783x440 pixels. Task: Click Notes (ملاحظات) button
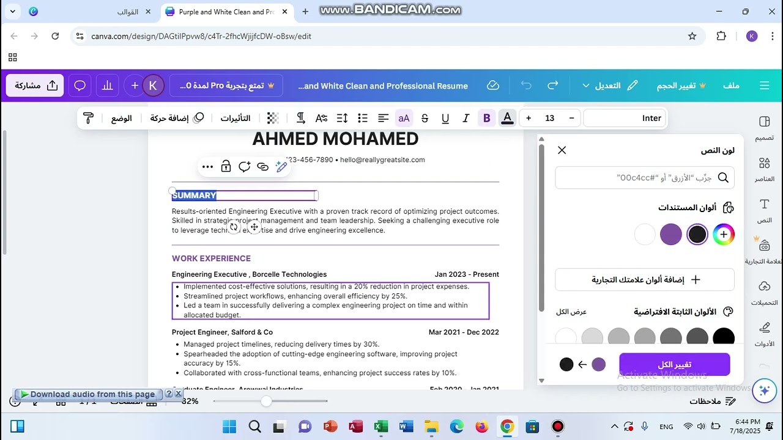click(713, 401)
